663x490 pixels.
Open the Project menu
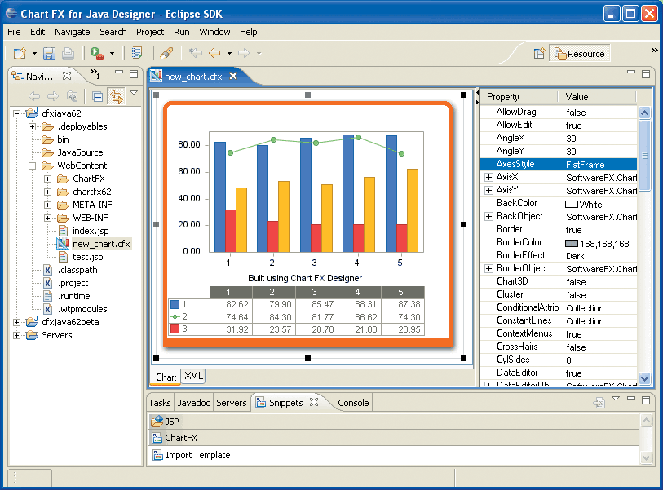(150, 32)
